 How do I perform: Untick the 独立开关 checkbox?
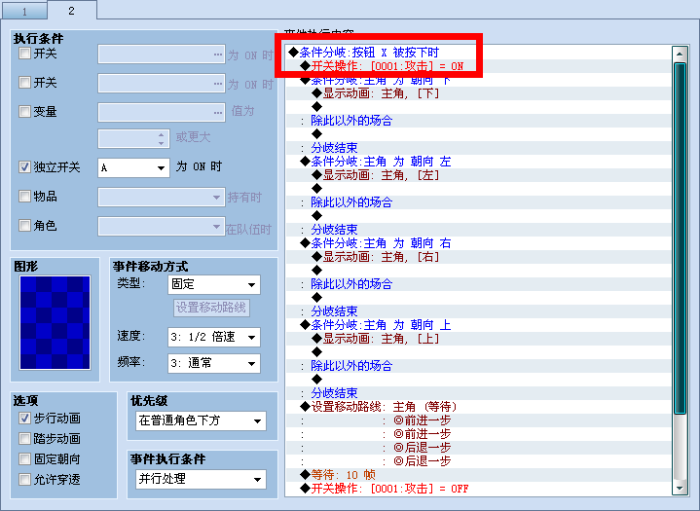(24, 166)
